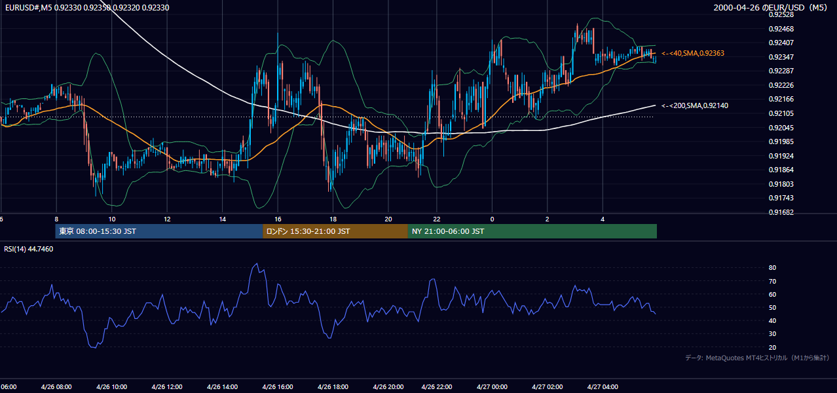Click price axis value 0.91803
Image resolution: width=837 pixels, height=393 pixels.
(x=782, y=184)
